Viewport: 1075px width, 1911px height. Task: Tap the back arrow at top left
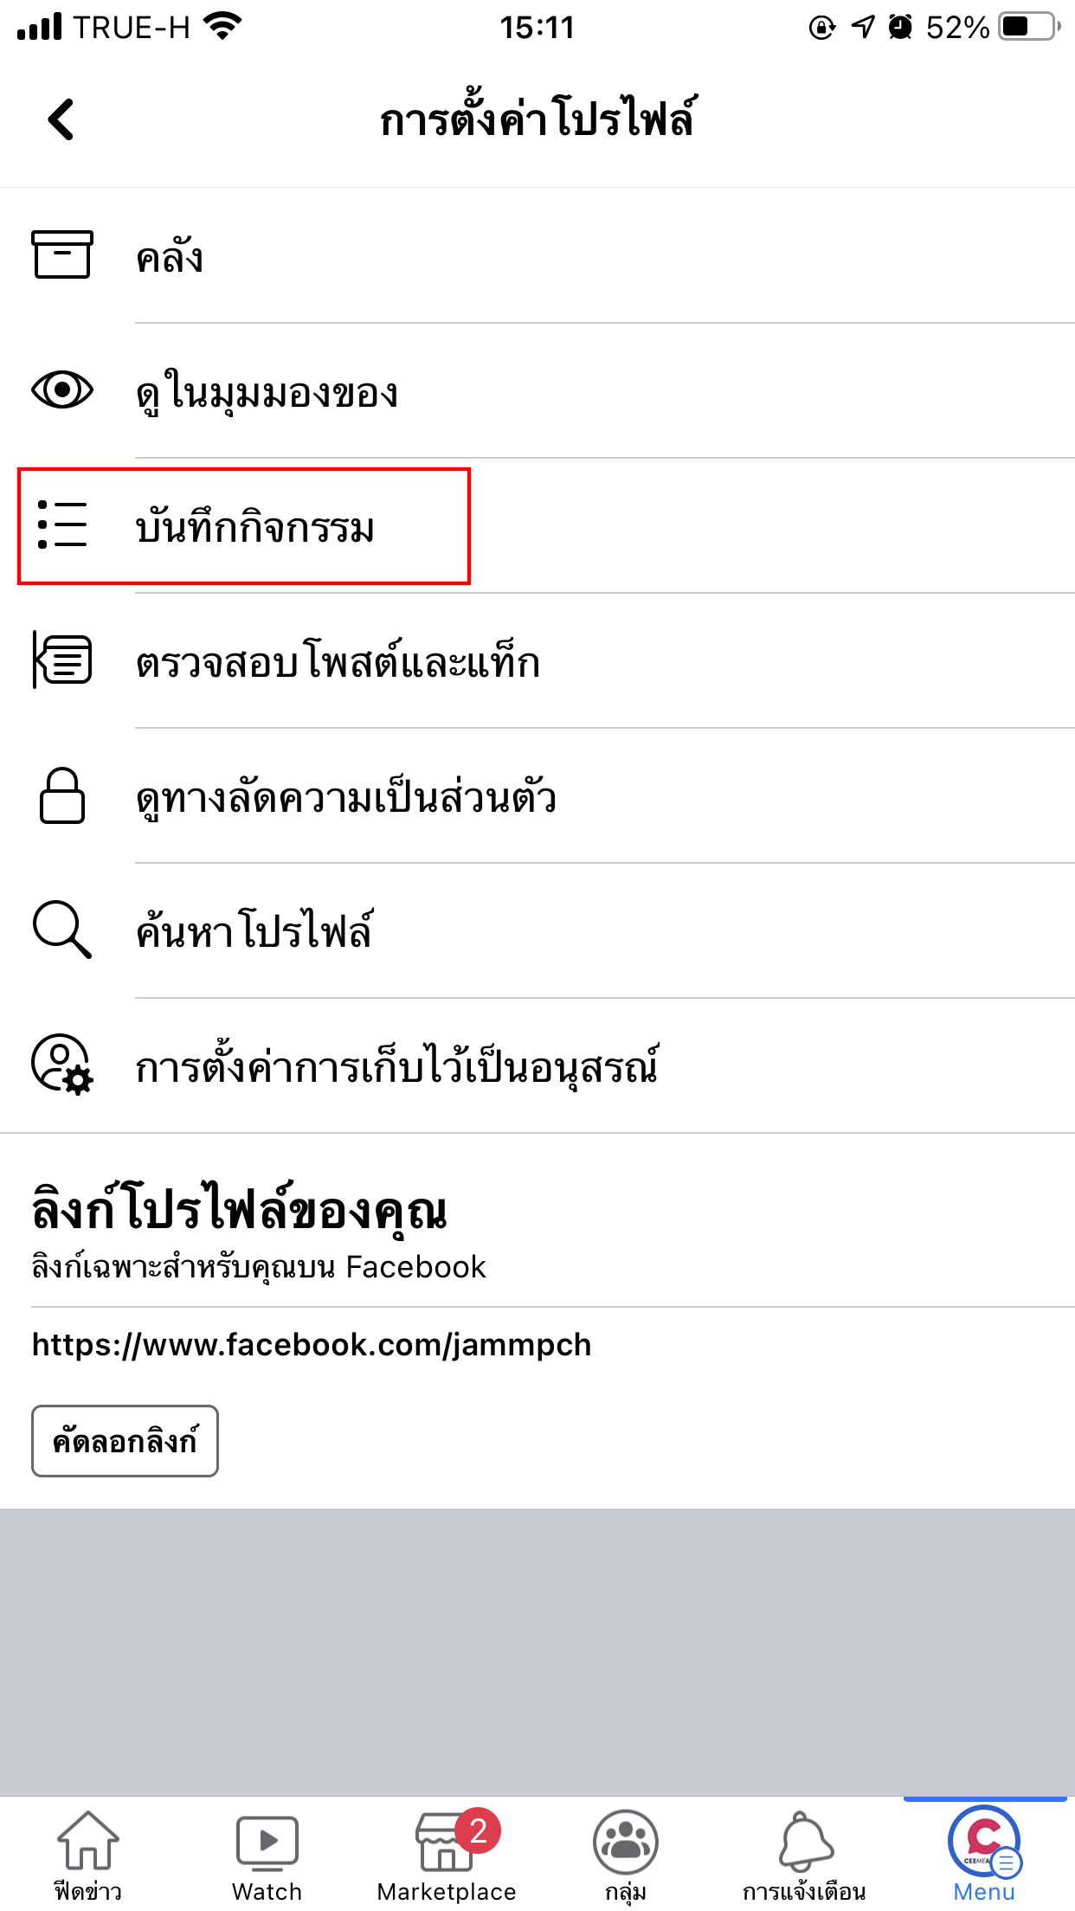[61, 119]
